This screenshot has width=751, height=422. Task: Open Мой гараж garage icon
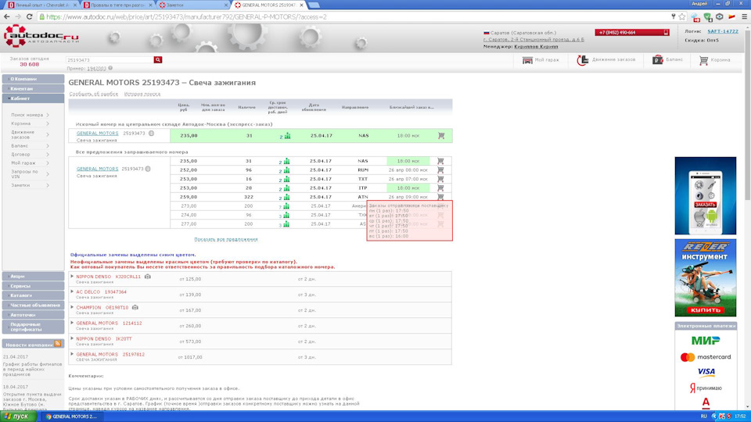pos(528,59)
